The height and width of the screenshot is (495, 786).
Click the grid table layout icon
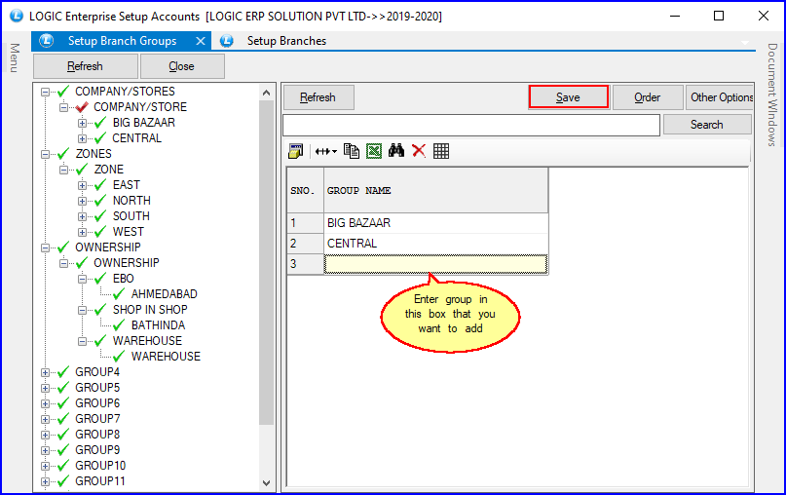click(441, 151)
